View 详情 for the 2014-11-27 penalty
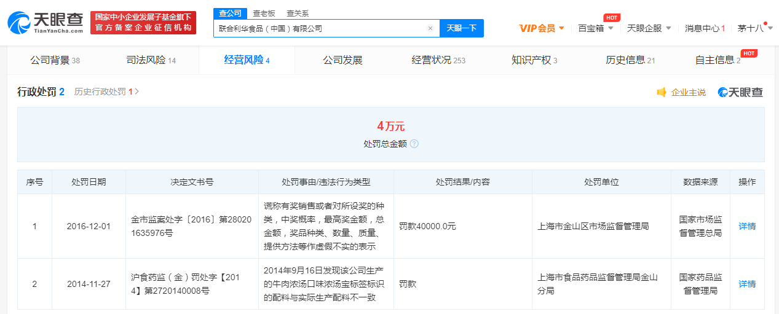Viewport: 779px width, 314px height. (747, 284)
